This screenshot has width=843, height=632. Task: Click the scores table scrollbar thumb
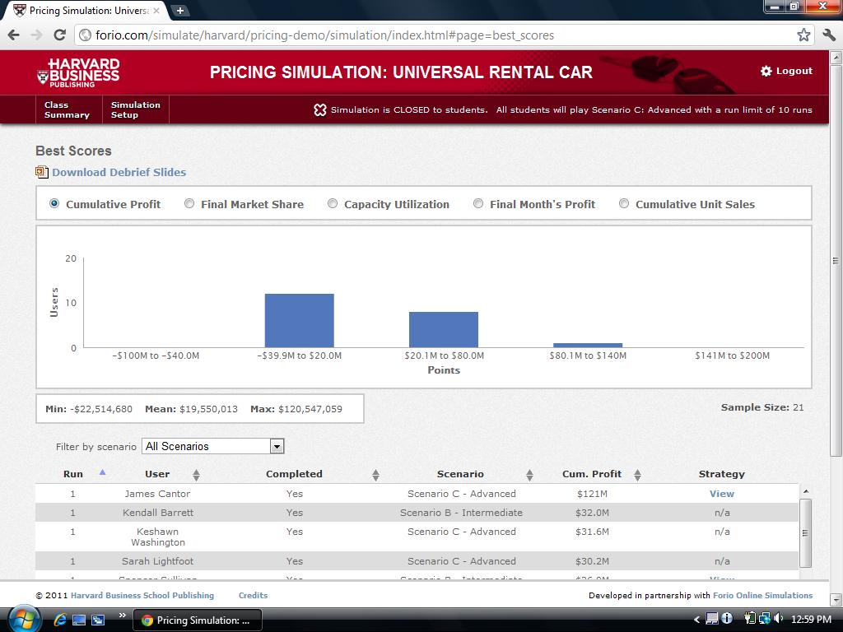point(805,532)
